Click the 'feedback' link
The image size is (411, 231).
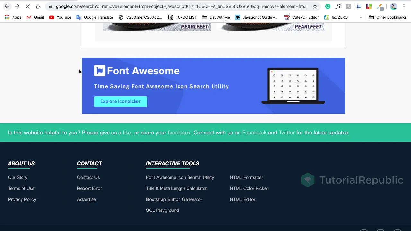pos(179,133)
